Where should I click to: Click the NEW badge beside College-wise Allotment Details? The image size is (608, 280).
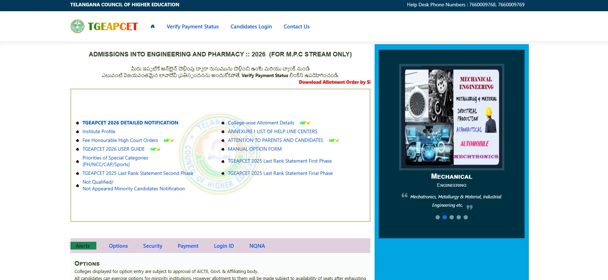[x=305, y=123]
